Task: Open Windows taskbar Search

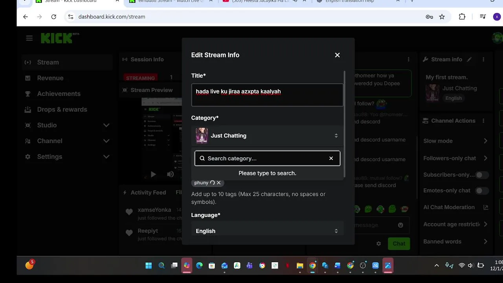Action: tap(162, 266)
